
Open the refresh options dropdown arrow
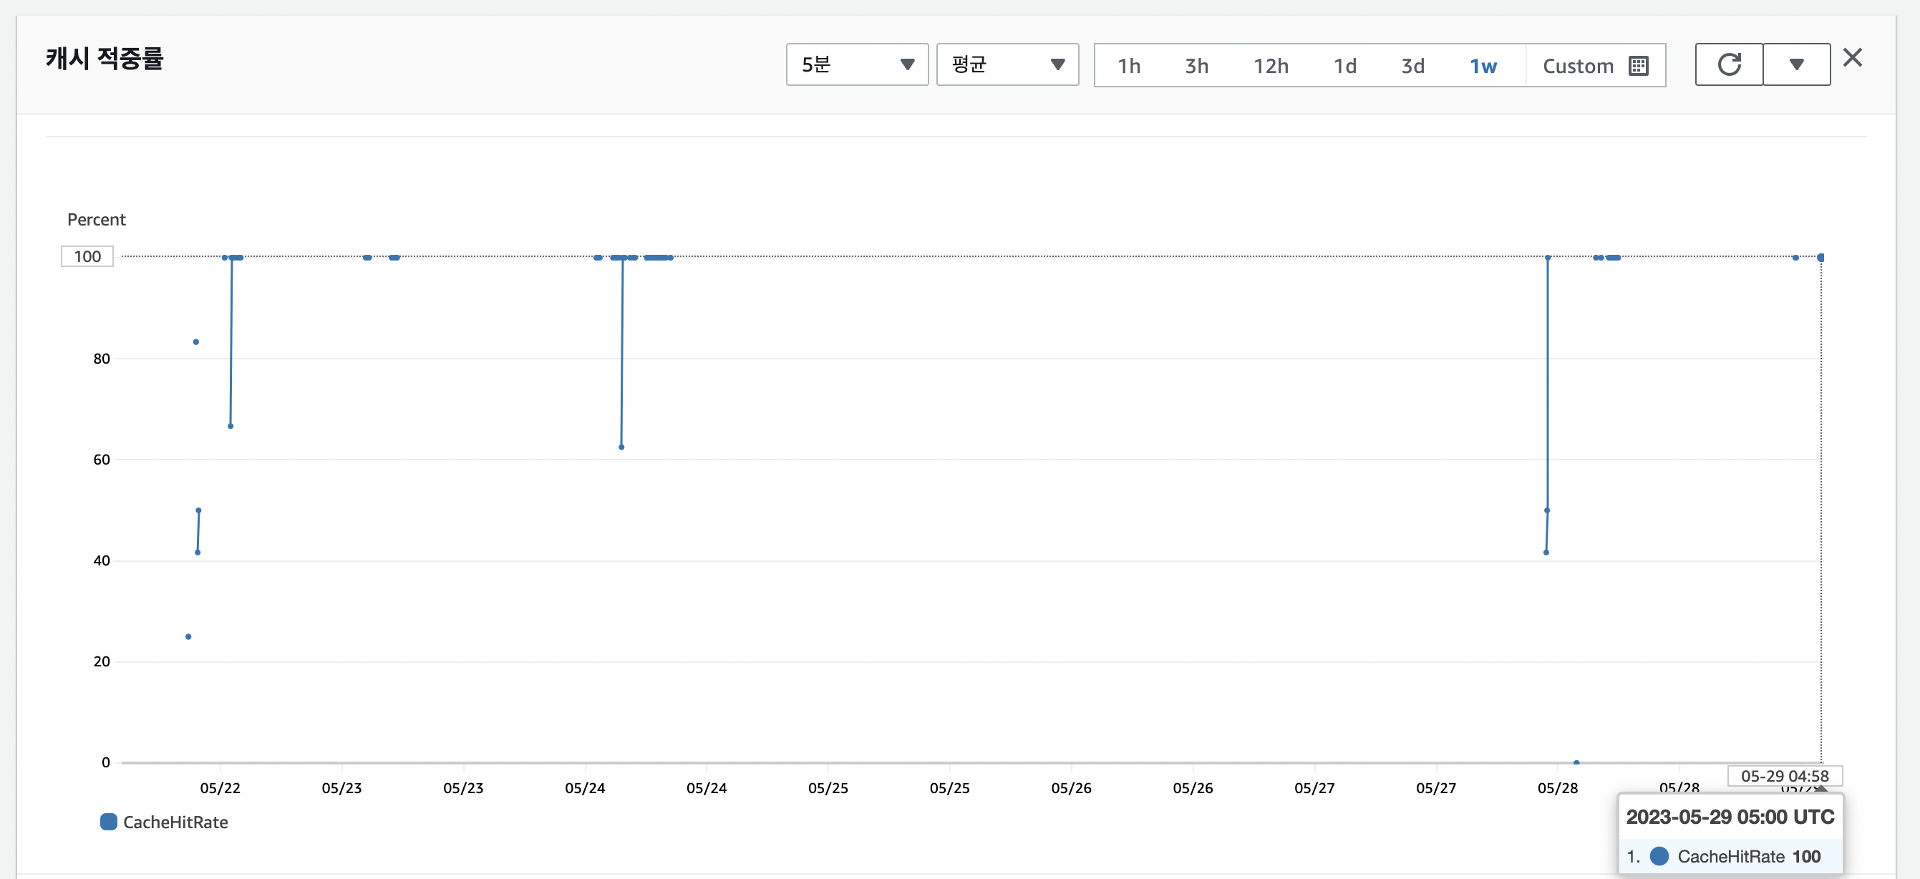pos(1796,65)
